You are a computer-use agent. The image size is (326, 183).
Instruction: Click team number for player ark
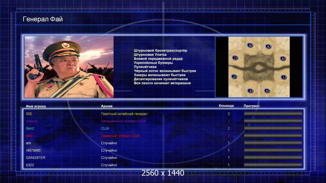[x=229, y=143]
